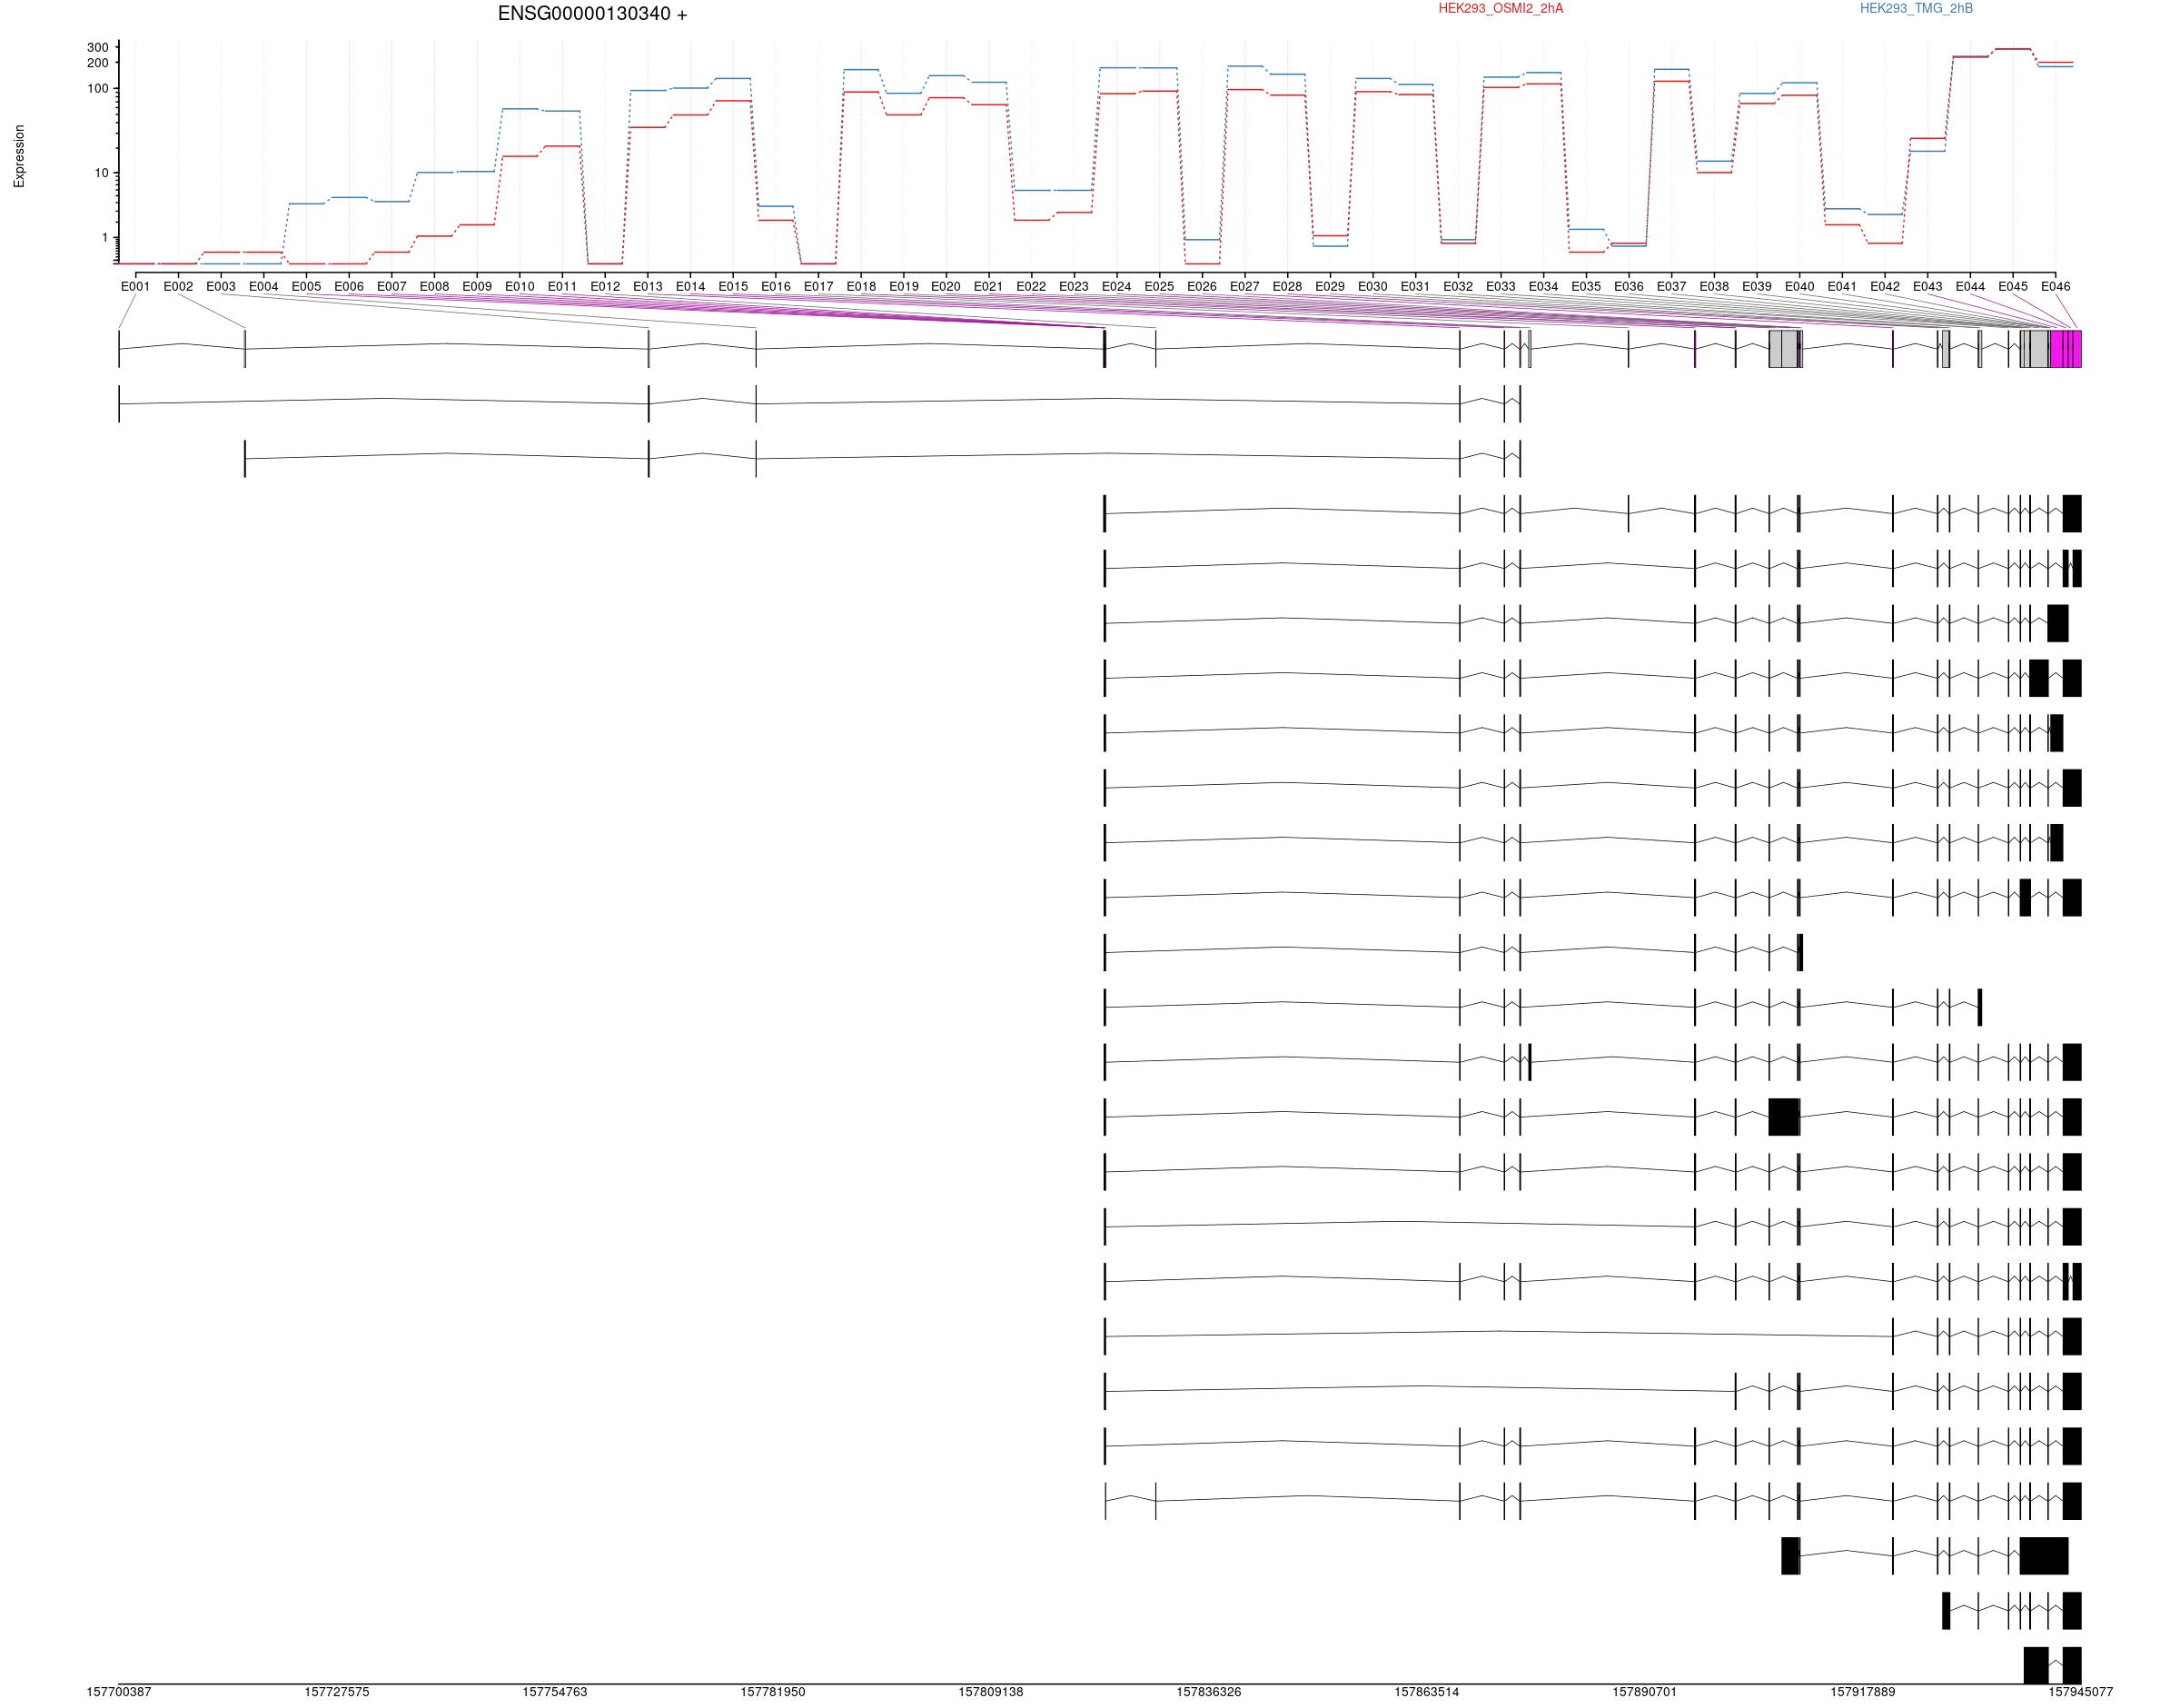The image size is (2180, 1708).
Task: Click exon label E029
Action: (1331, 287)
